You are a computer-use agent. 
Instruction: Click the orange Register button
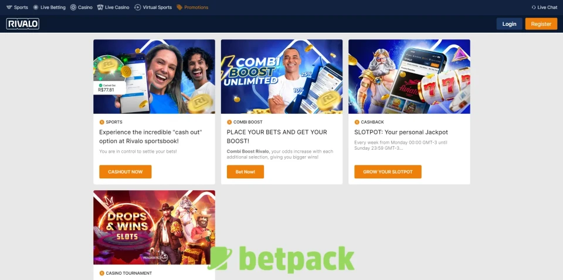click(x=541, y=23)
